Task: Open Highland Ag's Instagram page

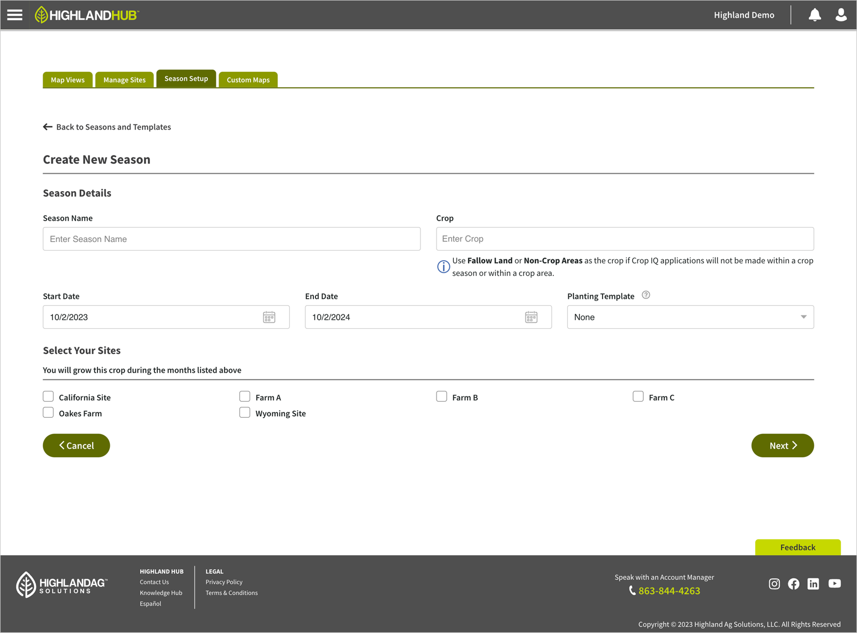Action: [774, 584]
